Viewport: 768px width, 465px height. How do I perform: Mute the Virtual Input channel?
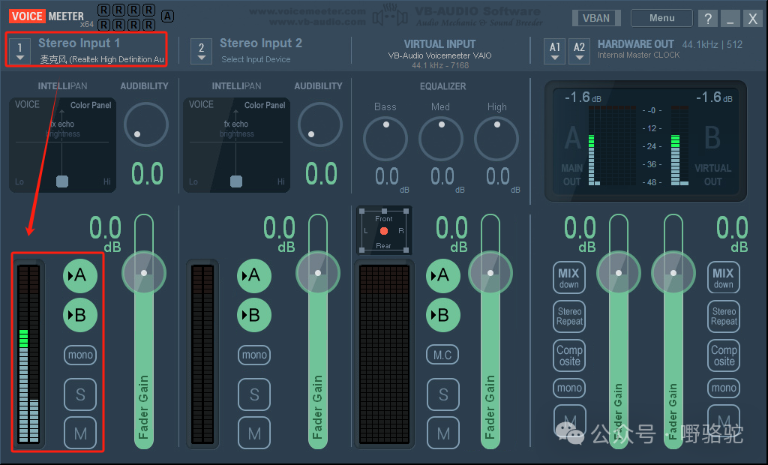tap(442, 433)
